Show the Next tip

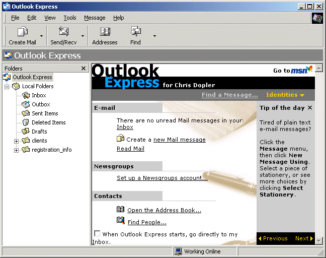click(304, 239)
